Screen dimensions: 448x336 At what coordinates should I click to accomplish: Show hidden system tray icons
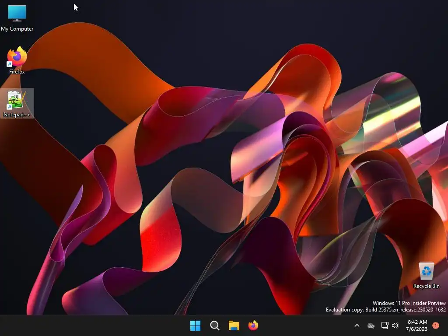tap(357, 325)
